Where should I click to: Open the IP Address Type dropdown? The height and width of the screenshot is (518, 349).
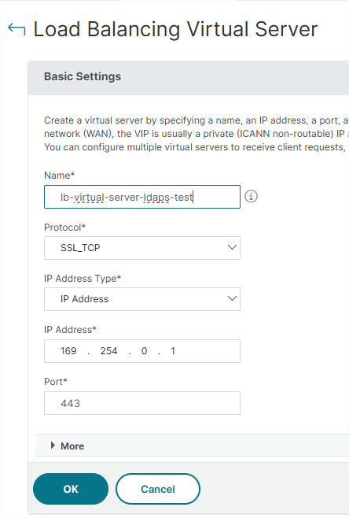pyautogui.click(x=142, y=299)
